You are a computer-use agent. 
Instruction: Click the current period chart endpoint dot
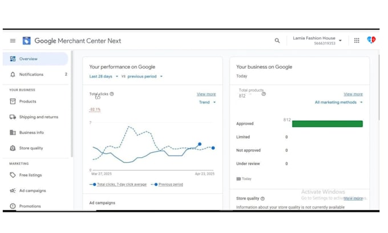(200, 144)
